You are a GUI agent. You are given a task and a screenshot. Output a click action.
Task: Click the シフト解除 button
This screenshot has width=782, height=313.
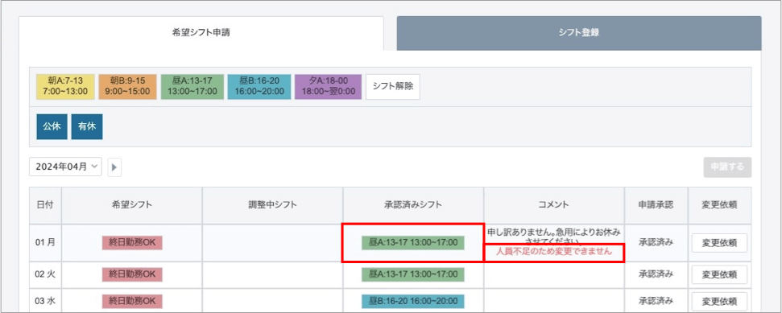(392, 87)
